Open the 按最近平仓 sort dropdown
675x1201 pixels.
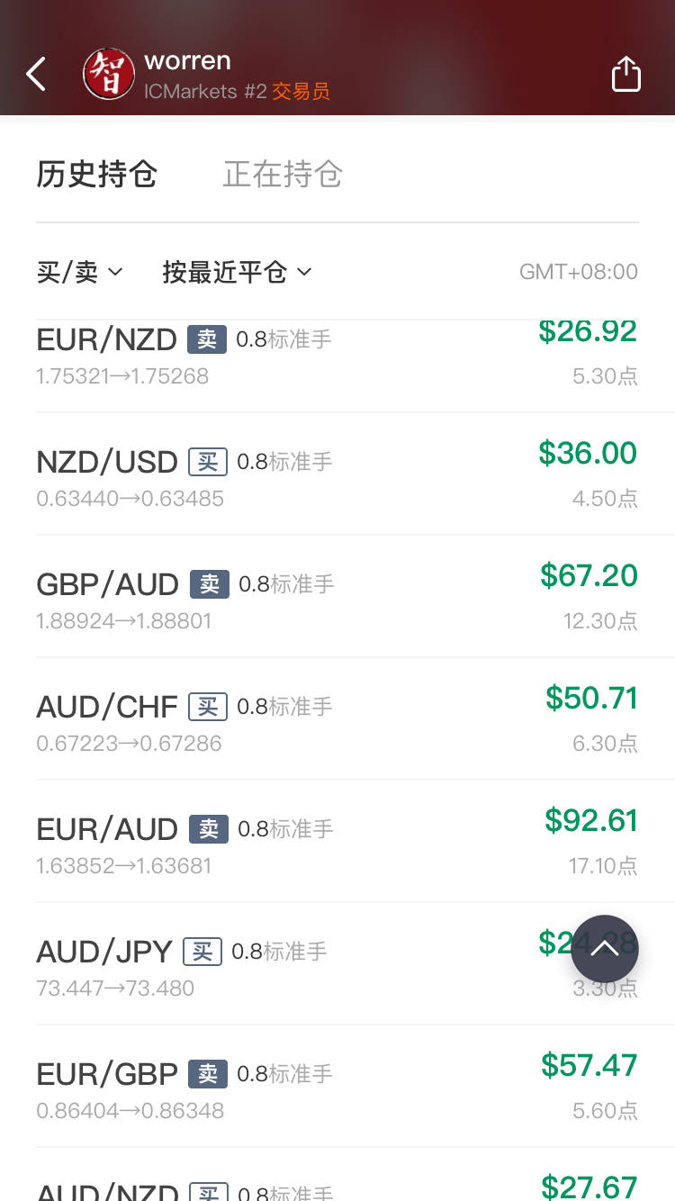237,271
